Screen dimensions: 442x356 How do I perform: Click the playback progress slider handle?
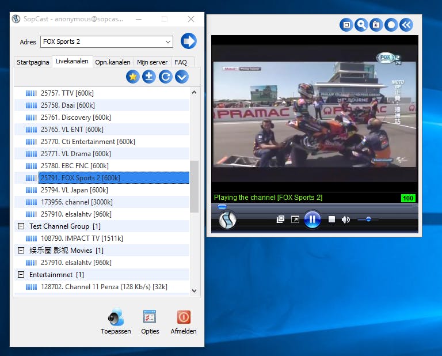pyautogui.click(x=222, y=207)
